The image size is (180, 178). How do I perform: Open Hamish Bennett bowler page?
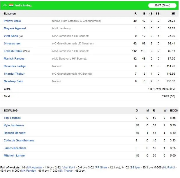point(15,133)
